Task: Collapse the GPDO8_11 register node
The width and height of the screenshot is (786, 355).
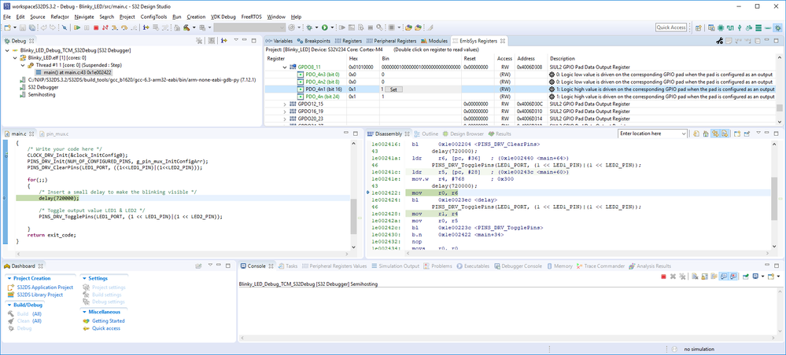Action: click(x=285, y=68)
